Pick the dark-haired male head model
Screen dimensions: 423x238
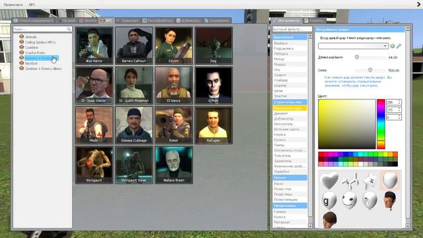pos(390,200)
